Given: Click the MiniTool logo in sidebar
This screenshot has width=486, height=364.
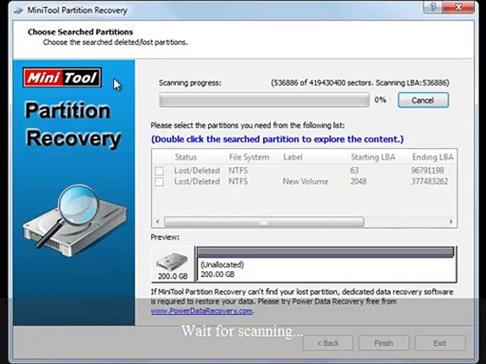Looking at the screenshot, I should 62,78.
